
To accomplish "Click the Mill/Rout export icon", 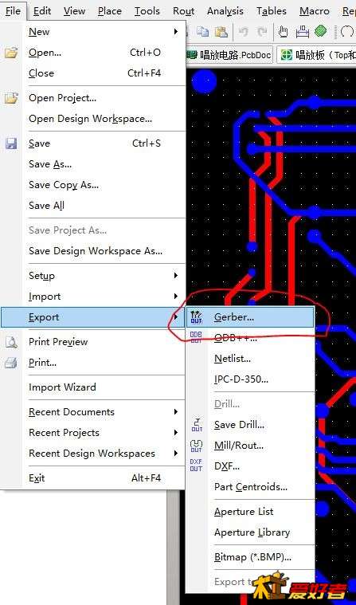I will click(197, 446).
